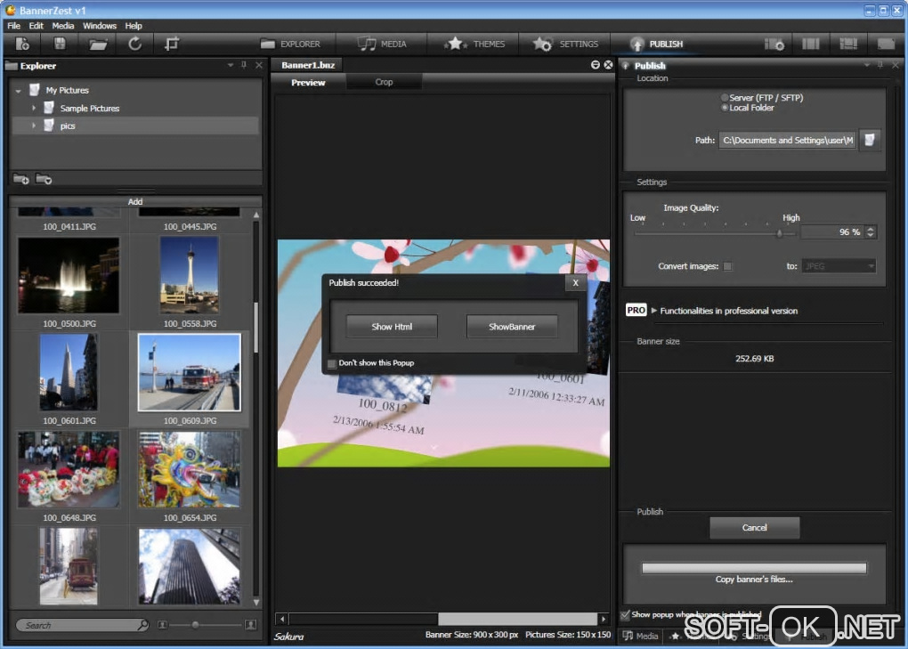Select the Banner1.bnz document tab

click(307, 65)
